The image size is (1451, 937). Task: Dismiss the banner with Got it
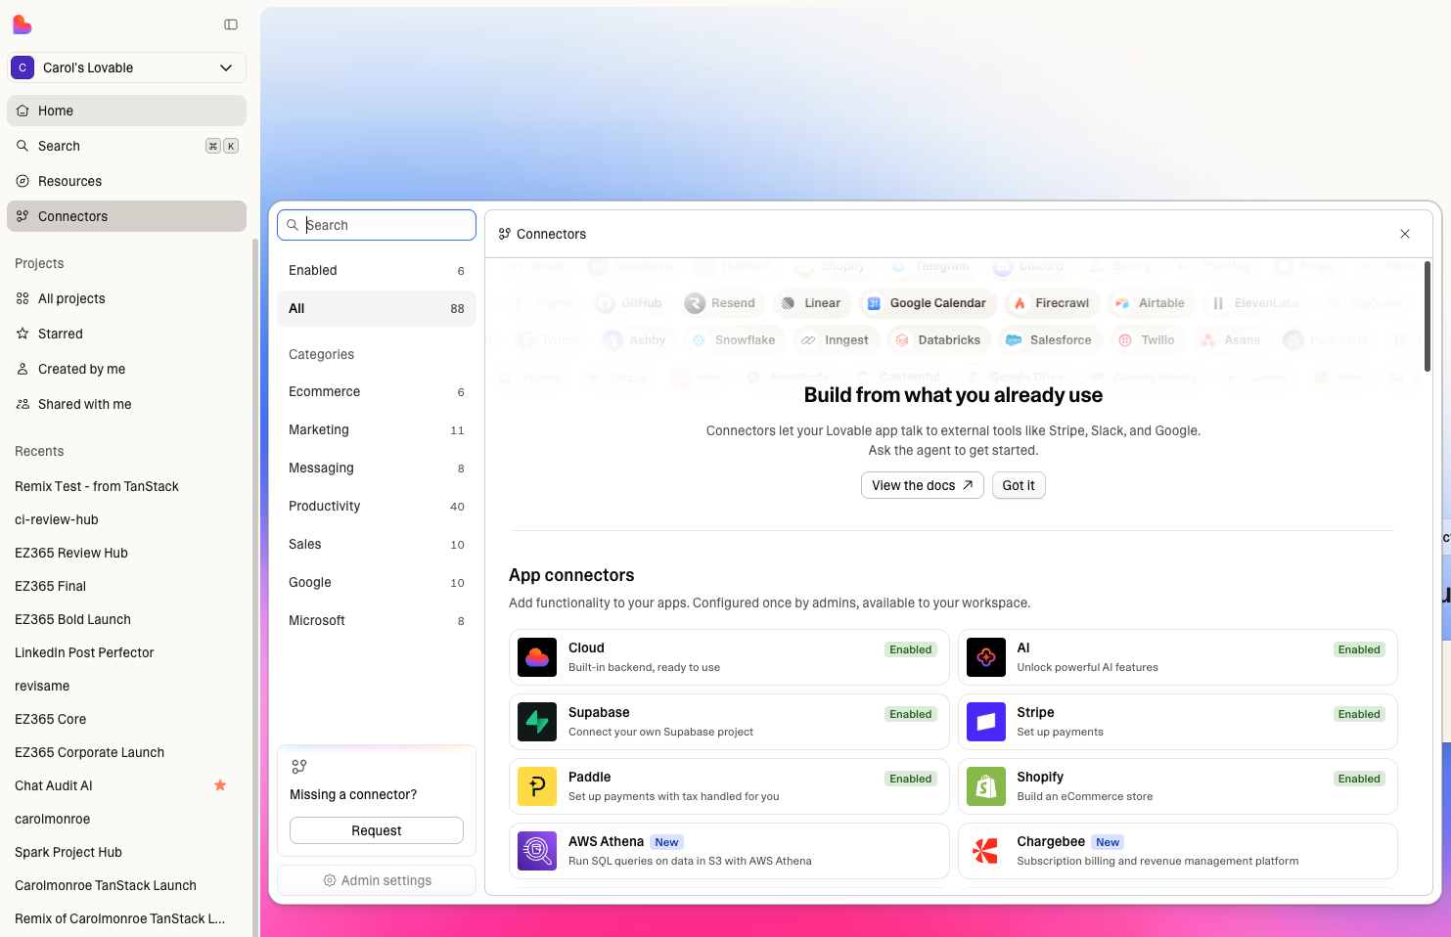click(x=1019, y=485)
